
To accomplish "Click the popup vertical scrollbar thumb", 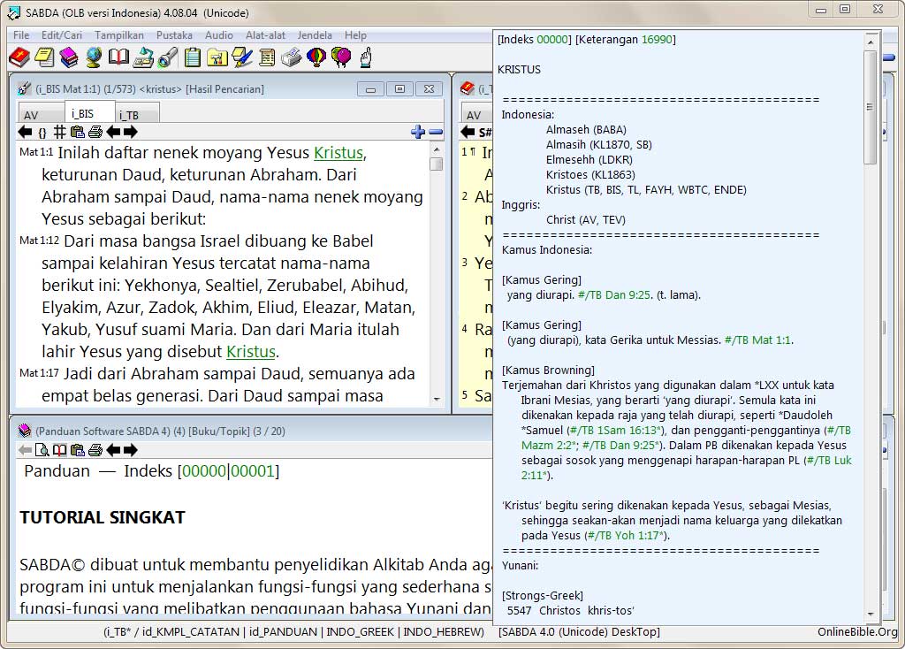I will click(870, 108).
